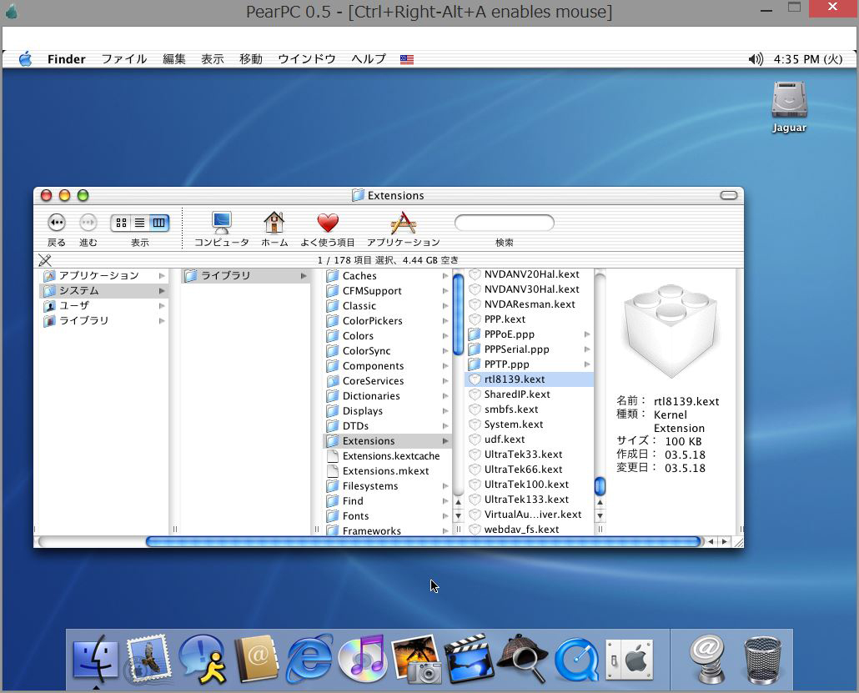Switch to icon view
The height and width of the screenshot is (693, 859).
click(121, 223)
